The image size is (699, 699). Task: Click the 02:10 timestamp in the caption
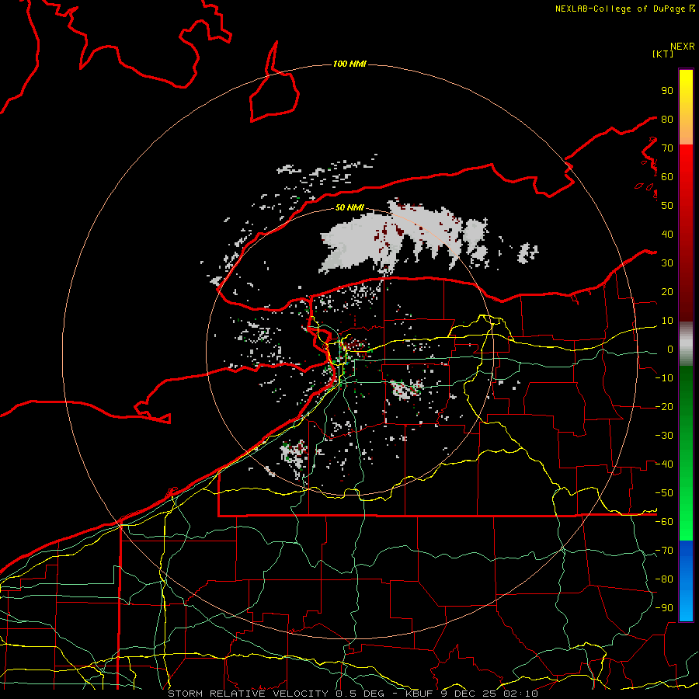[520, 694]
